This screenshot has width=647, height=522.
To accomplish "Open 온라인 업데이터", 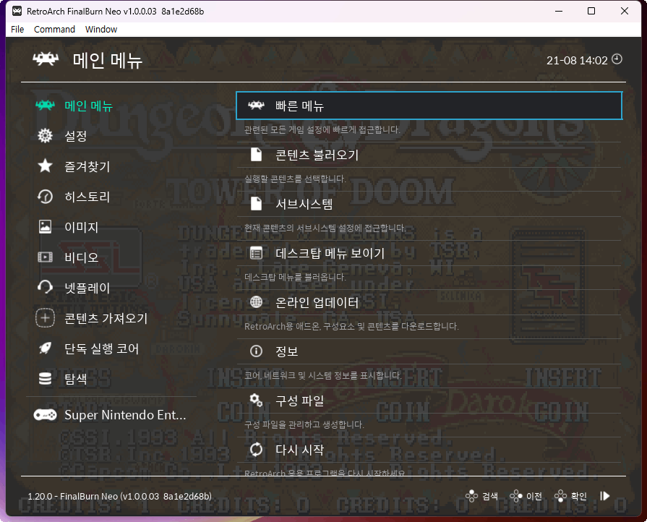I will click(x=429, y=302).
